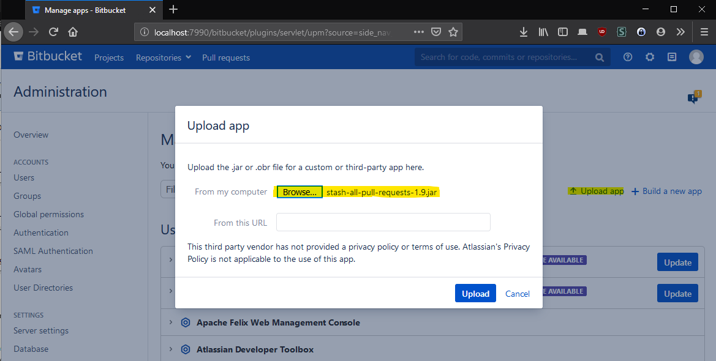The image size is (716, 361).
Task: Open Firefox downloads panel
Action: [524, 31]
